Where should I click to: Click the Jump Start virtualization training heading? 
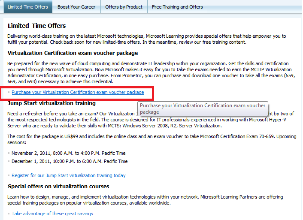click(x=52, y=103)
